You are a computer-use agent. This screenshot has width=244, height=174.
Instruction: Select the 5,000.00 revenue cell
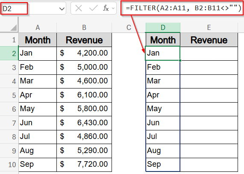(84, 68)
